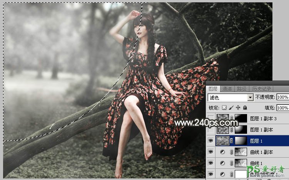Hide the 图层 1 layer
The image size is (289, 180).
pos(210,141)
